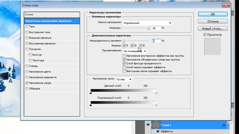Enable the Текстура checkbox

[x=30, y=60]
